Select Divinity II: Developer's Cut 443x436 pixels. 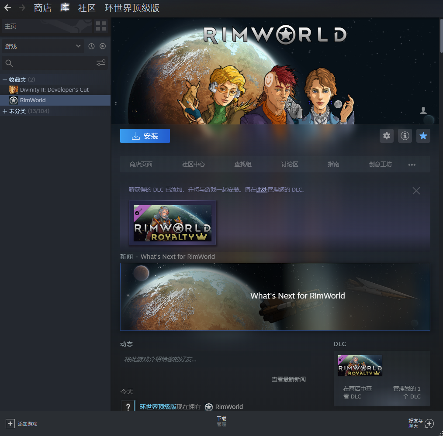pos(54,89)
